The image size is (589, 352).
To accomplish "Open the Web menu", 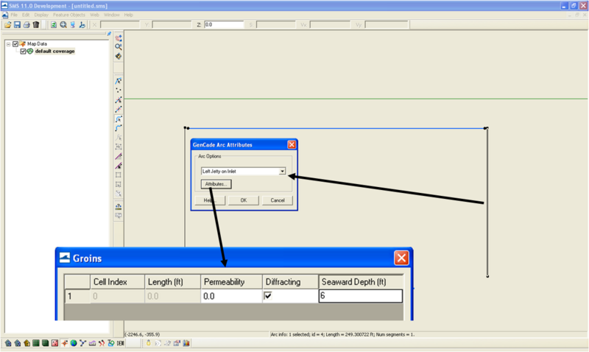I will 95,15.
